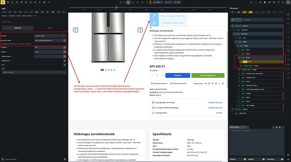
Task: Expand the Left element in the Structure tree
Action: (x=233, y=38)
